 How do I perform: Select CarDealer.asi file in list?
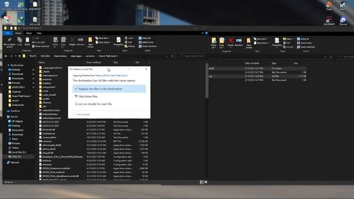(49, 134)
